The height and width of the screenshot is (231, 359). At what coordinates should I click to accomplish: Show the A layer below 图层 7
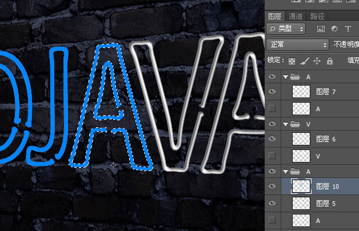[272, 108]
